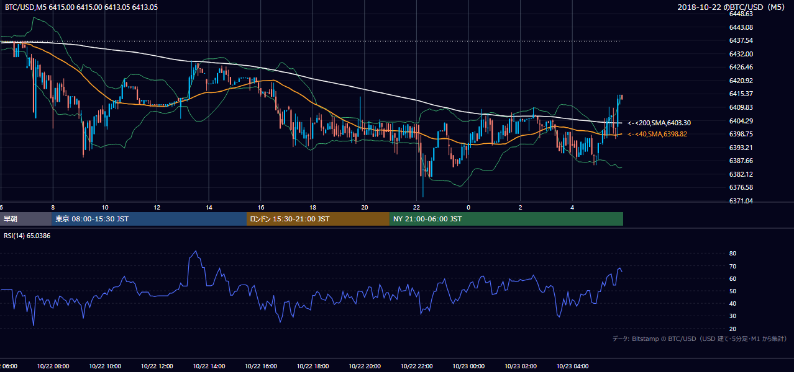Click the '10/22 14:00' date axis label

(209, 366)
